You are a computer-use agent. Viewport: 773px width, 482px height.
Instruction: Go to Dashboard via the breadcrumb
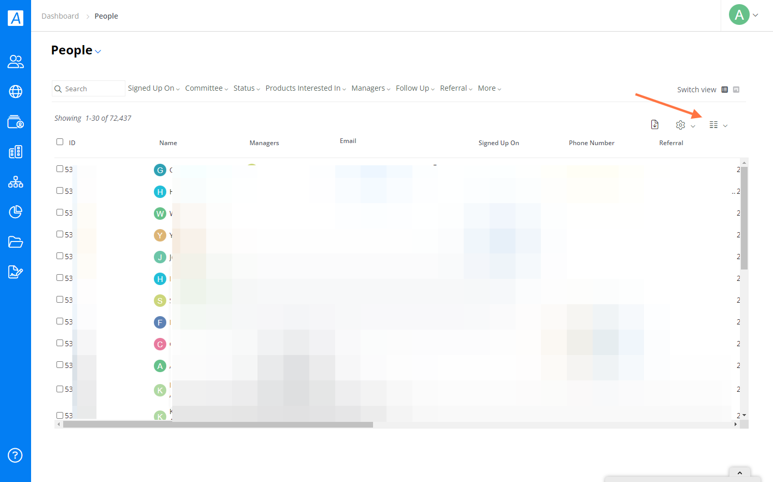60,16
